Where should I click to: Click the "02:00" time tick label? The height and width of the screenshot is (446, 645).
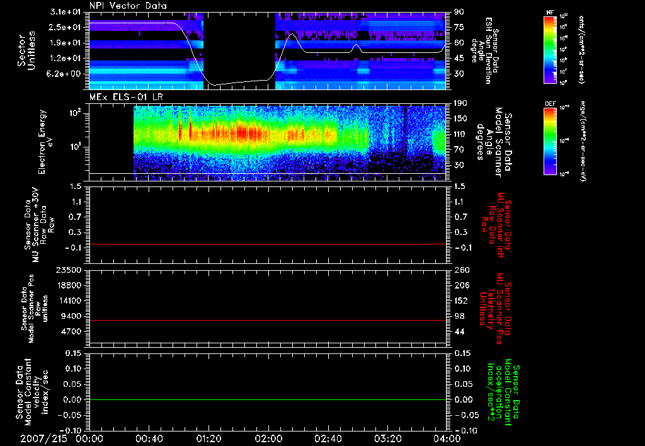click(x=268, y=438)
